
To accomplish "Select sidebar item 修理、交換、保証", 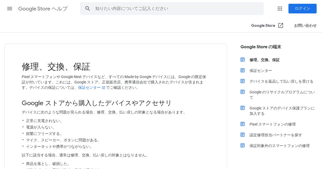I will coord(265,60).
